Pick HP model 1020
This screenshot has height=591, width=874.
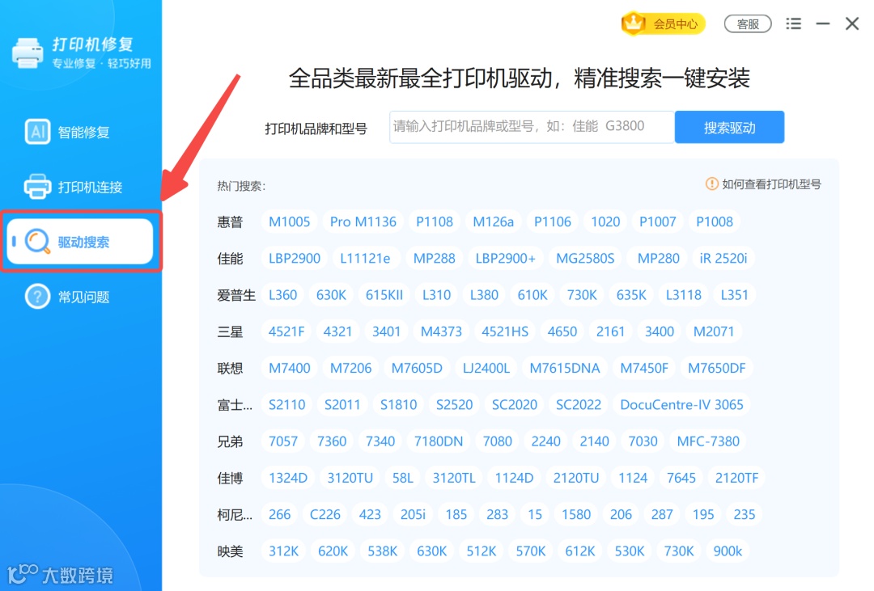pos(605,222)
